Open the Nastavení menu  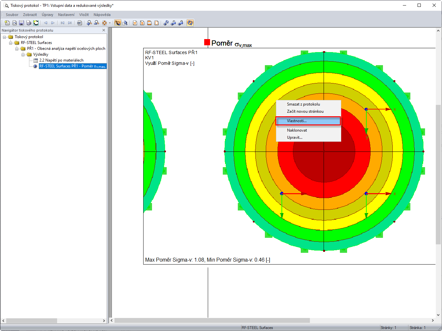66,15
